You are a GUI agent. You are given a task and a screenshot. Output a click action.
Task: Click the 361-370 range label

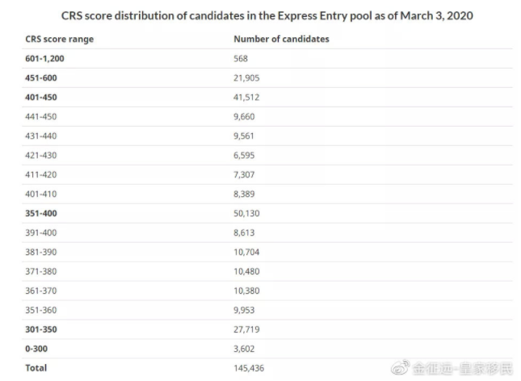point(41,291)
